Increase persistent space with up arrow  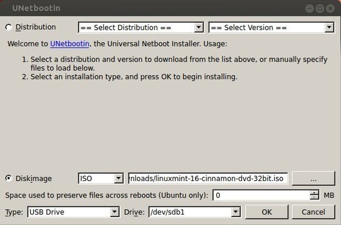point(314,193)
